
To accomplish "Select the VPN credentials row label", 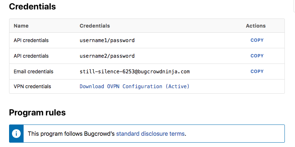I will click(x=32, y=86).
